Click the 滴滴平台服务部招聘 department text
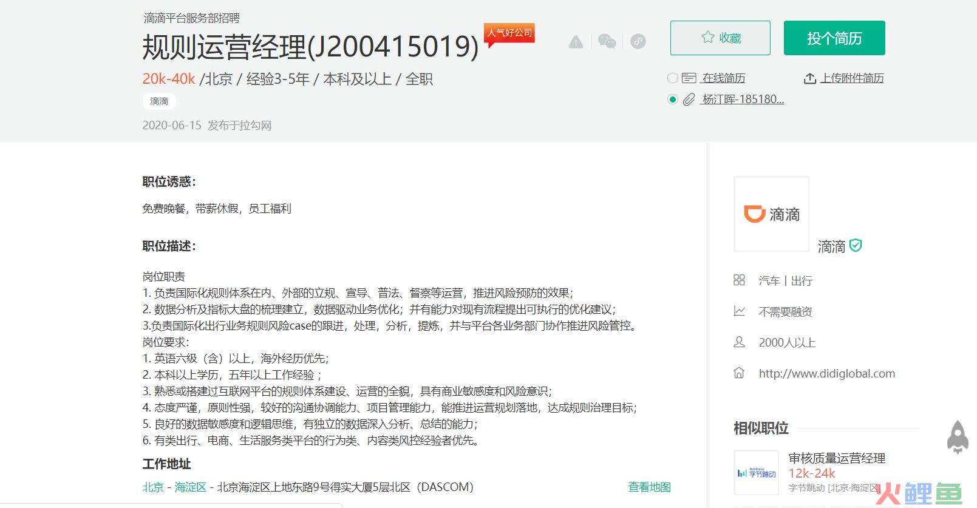Viewport: 977px width, 508px height. point(192,18)
